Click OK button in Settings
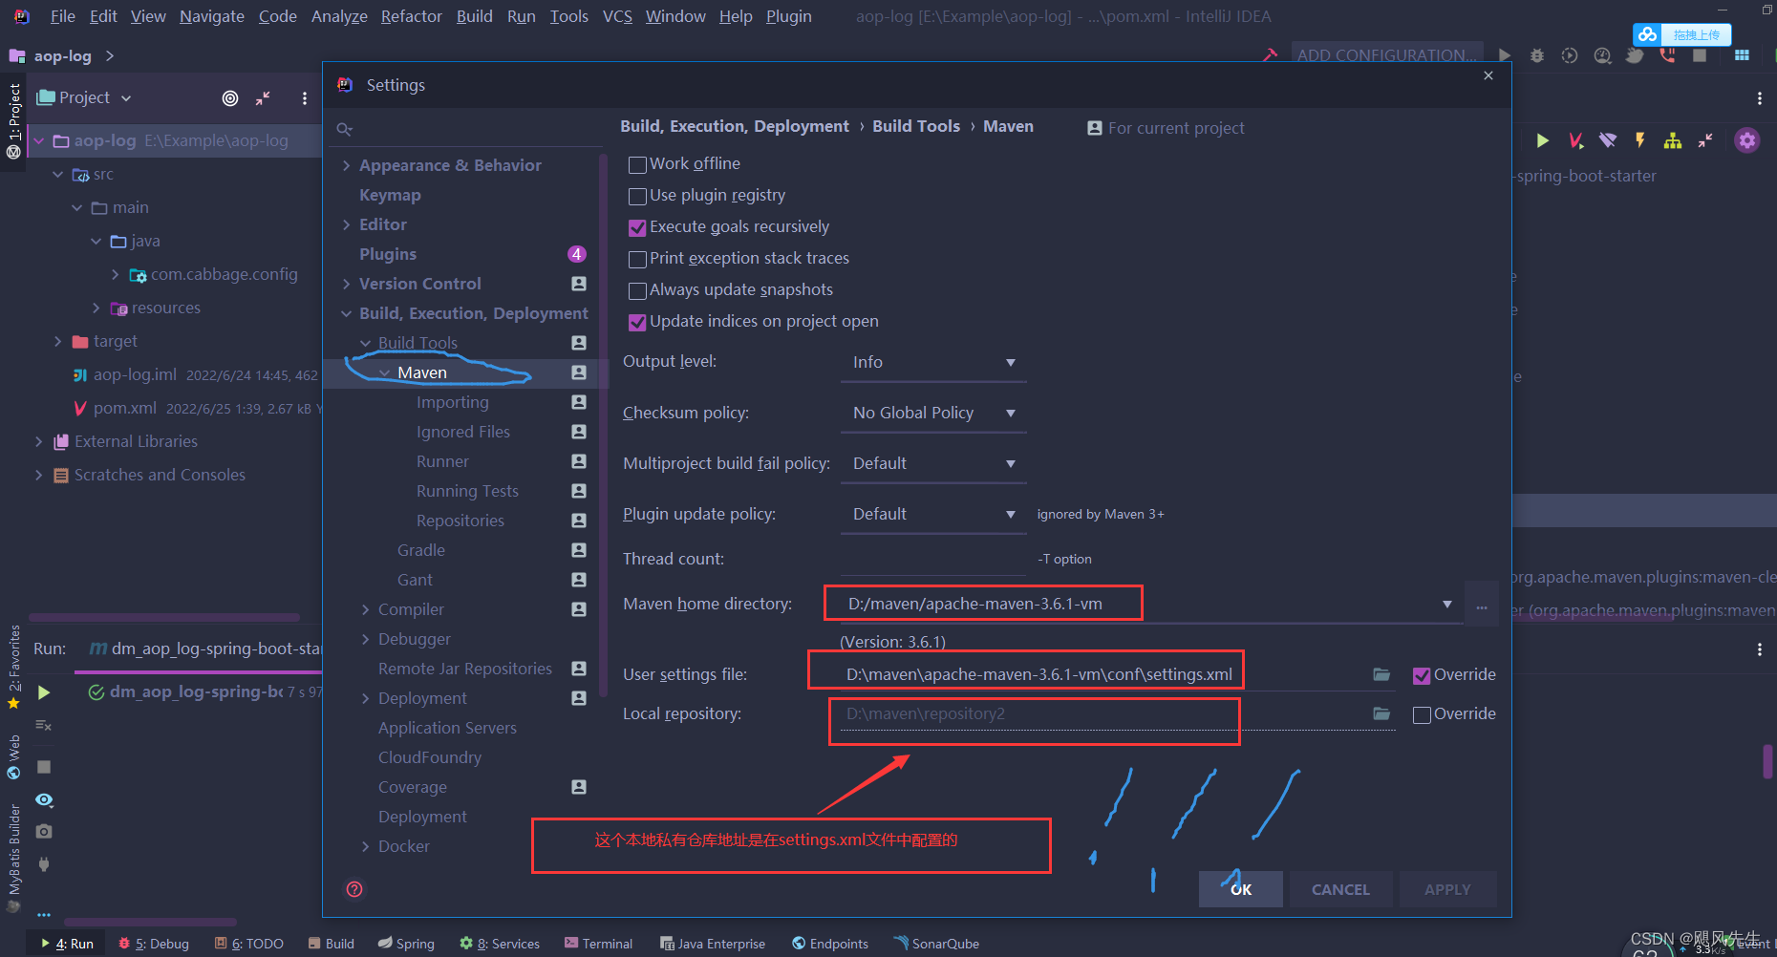Screen dimensions: 1777x957 pyautogui.click(x=1241, y=889)
